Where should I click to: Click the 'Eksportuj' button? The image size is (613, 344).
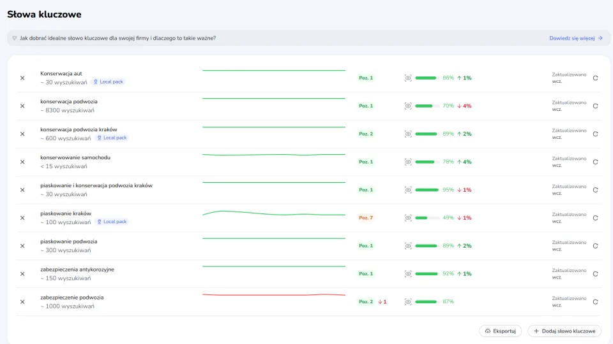[501, 331]
